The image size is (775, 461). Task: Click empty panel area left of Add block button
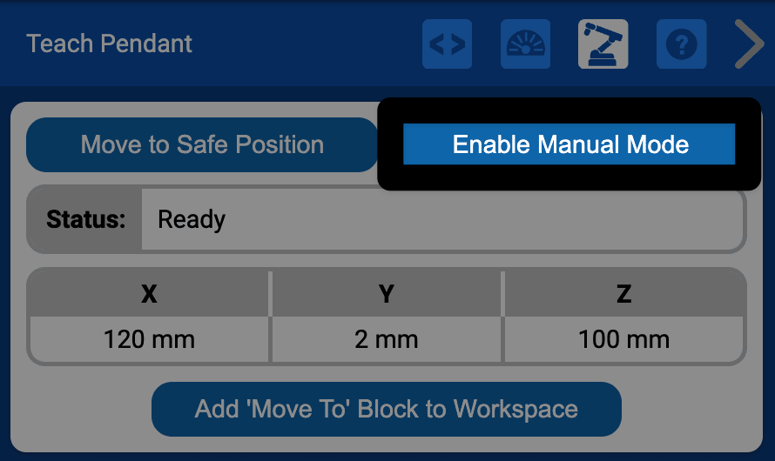pyautogui.click(x=87, y=409)
